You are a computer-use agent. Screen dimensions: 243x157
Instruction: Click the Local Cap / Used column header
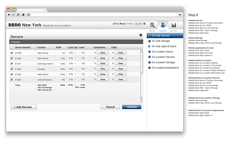click(76, 47)
